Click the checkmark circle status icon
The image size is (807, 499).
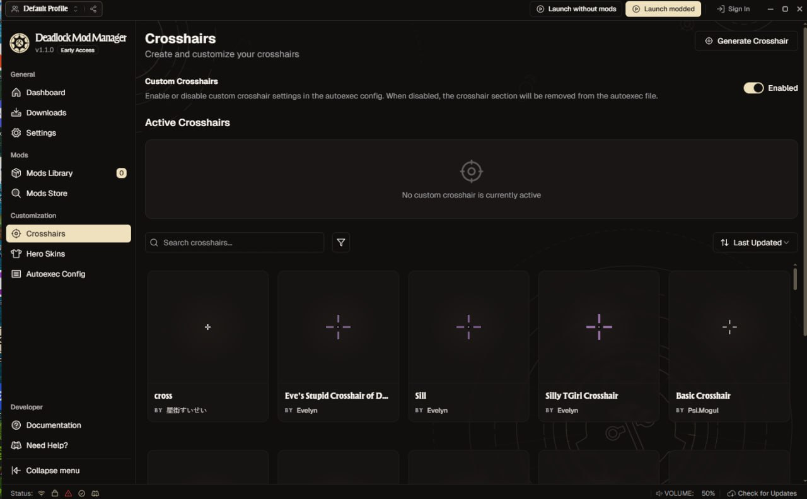click(x=81, y=493)
